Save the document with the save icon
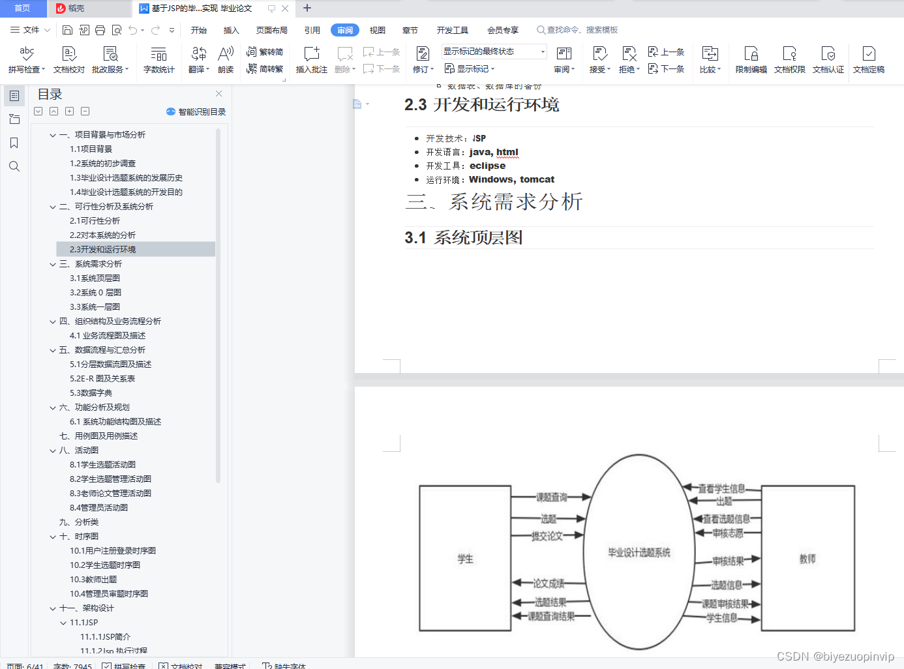Viewport: 904px width, 669px height. pyautogui.click(x=67, y=30)
